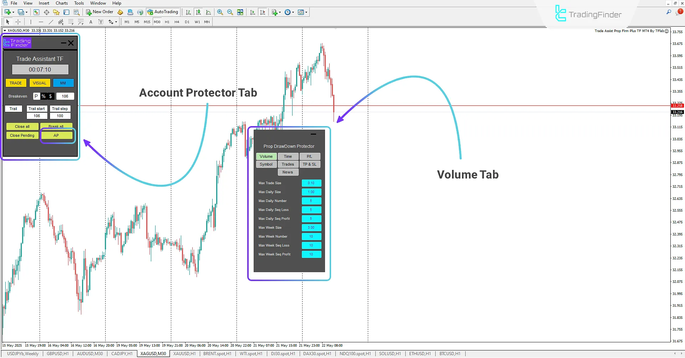685x358 pixels.
Task: Expand the arrow objects dropdown
Action: point(116,22)
